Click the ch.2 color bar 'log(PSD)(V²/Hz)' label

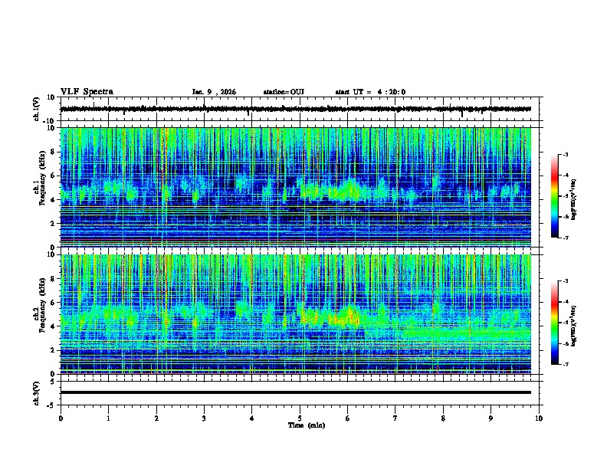[x=574, y=326]
